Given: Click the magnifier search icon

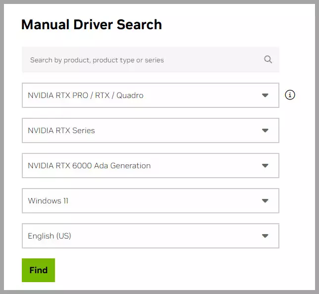Looking at the screenshot, I should point(268,59).
